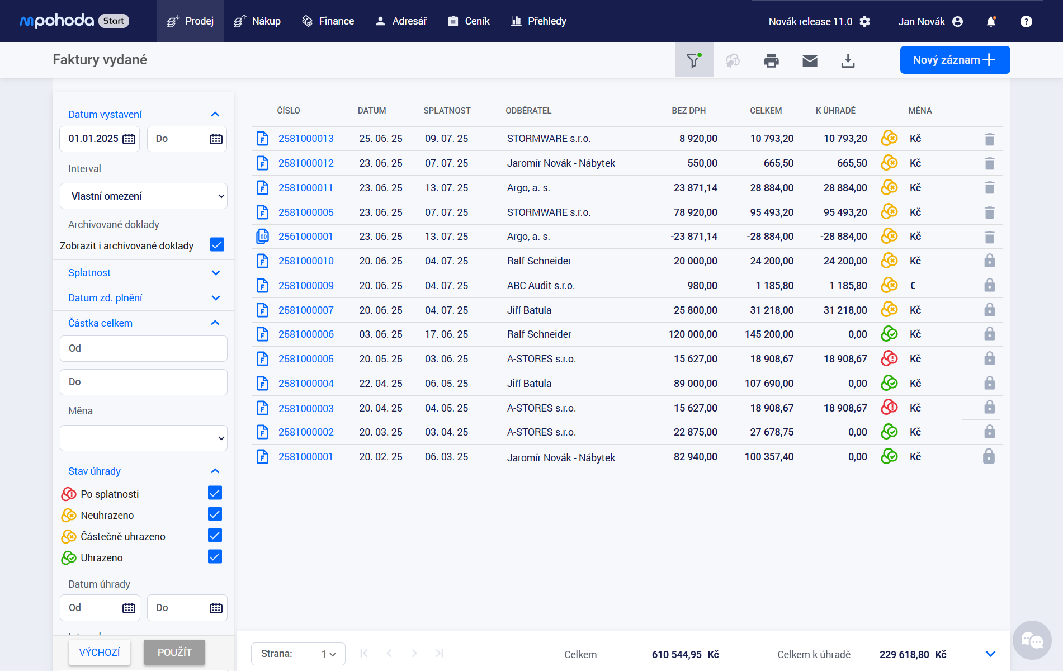Open Měna currency dropdown
Image resolution: width=1063 pixels, height=671 pixels.
144,438
